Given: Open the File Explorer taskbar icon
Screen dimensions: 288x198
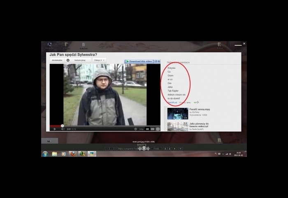Looking at the screenshot, I should point(54,154).
